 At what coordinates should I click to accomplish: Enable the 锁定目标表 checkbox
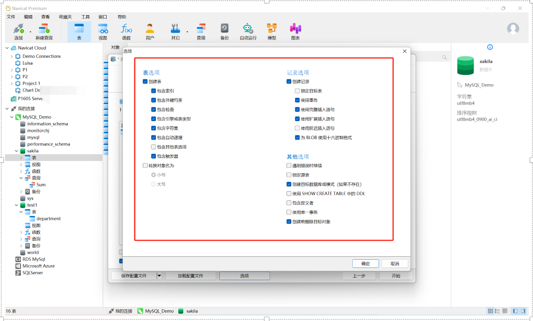point(297,91)
